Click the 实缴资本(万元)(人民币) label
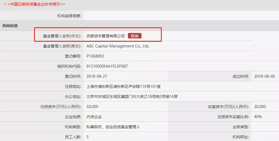This screenshot has height=141, width=279. pos(229,107)
